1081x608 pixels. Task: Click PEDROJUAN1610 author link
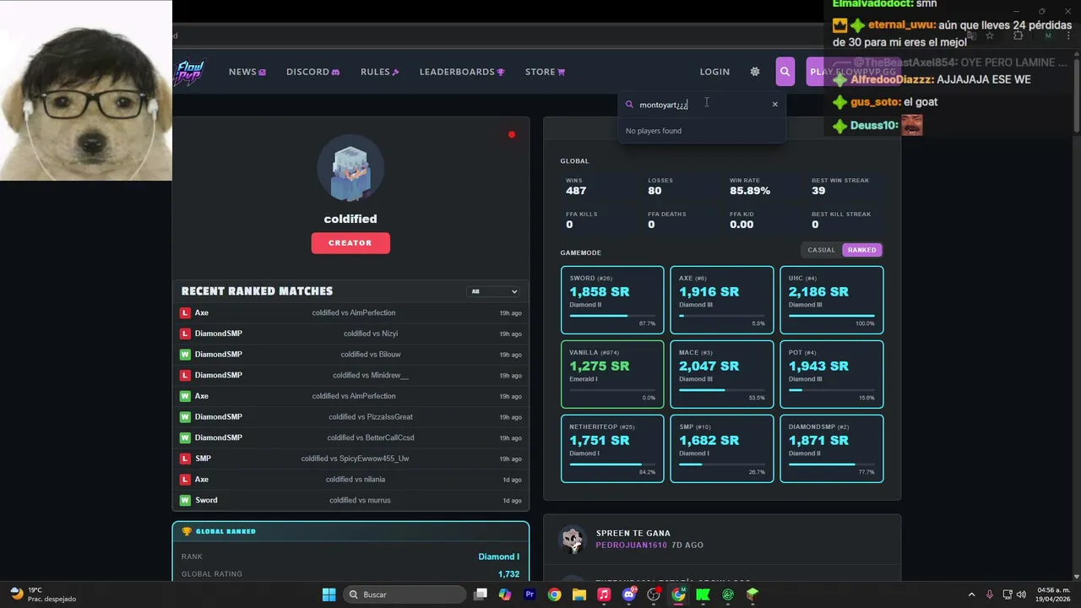click(x=631, y=546)
